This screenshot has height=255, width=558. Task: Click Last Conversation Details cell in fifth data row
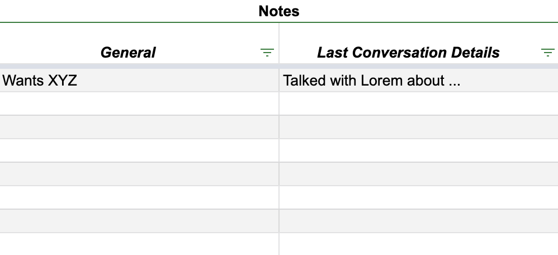(x=418, y=174)
